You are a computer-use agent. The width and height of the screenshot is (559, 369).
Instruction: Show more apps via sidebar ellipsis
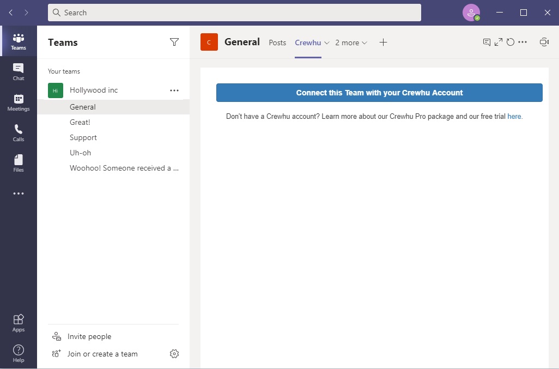click(18, 193)
